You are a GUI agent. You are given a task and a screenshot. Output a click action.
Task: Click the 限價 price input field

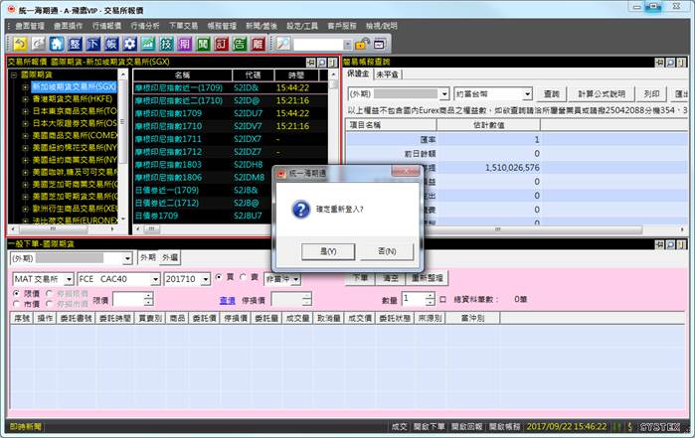pos(129,300)
